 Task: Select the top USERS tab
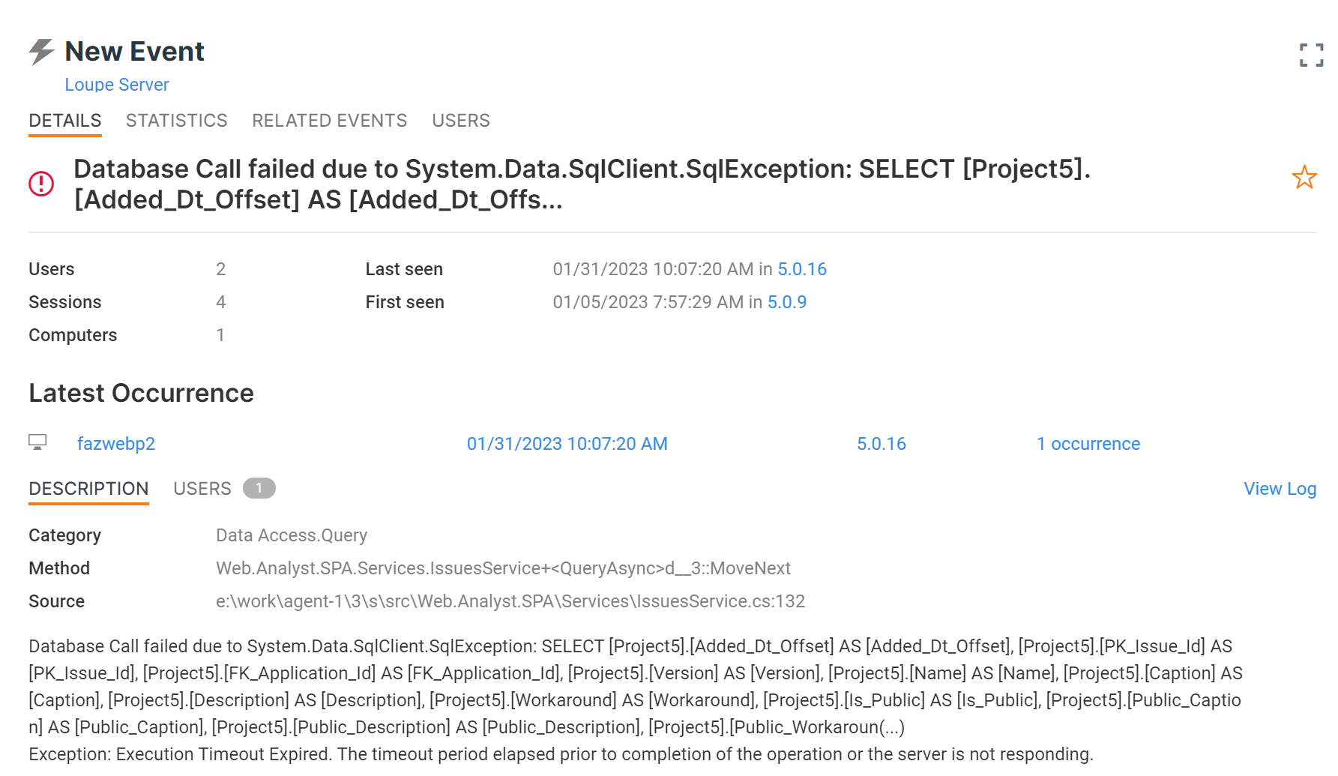click(x=460, y=121)
